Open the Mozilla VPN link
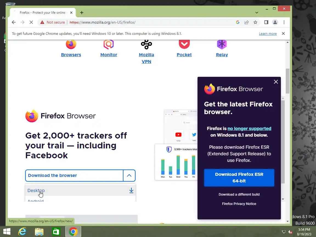The width and height of the screenshot is (316, 237). (146, 58)
